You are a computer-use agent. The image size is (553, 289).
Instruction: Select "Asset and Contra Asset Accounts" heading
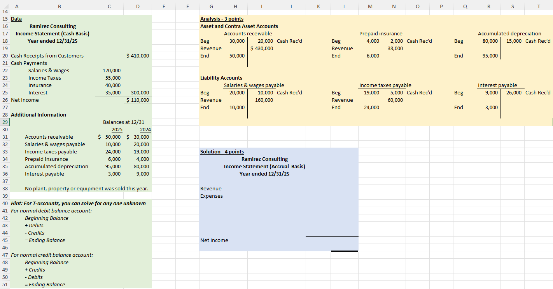pos(239,26)
